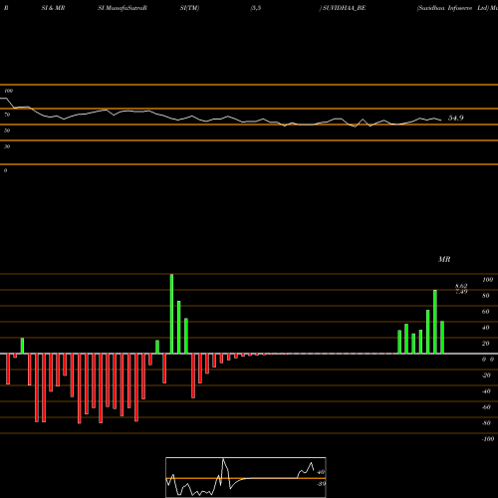
Task: Click the 30 label on RSI axis
Action: coord(7,146)
